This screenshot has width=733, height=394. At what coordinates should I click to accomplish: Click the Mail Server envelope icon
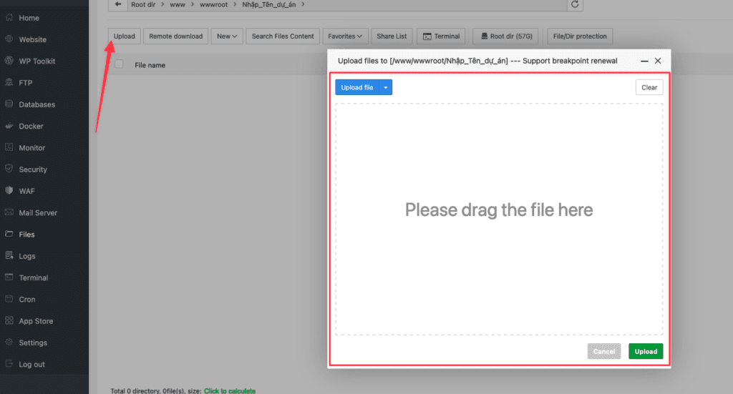coord(9,212)
